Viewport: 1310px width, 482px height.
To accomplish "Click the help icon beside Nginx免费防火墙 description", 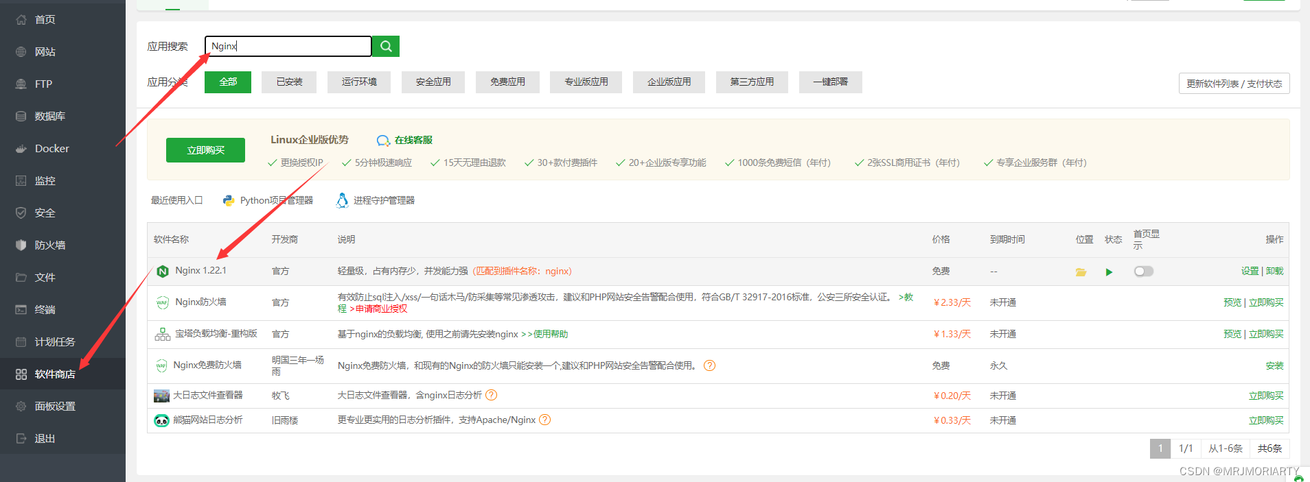I will tap(710, 365).
